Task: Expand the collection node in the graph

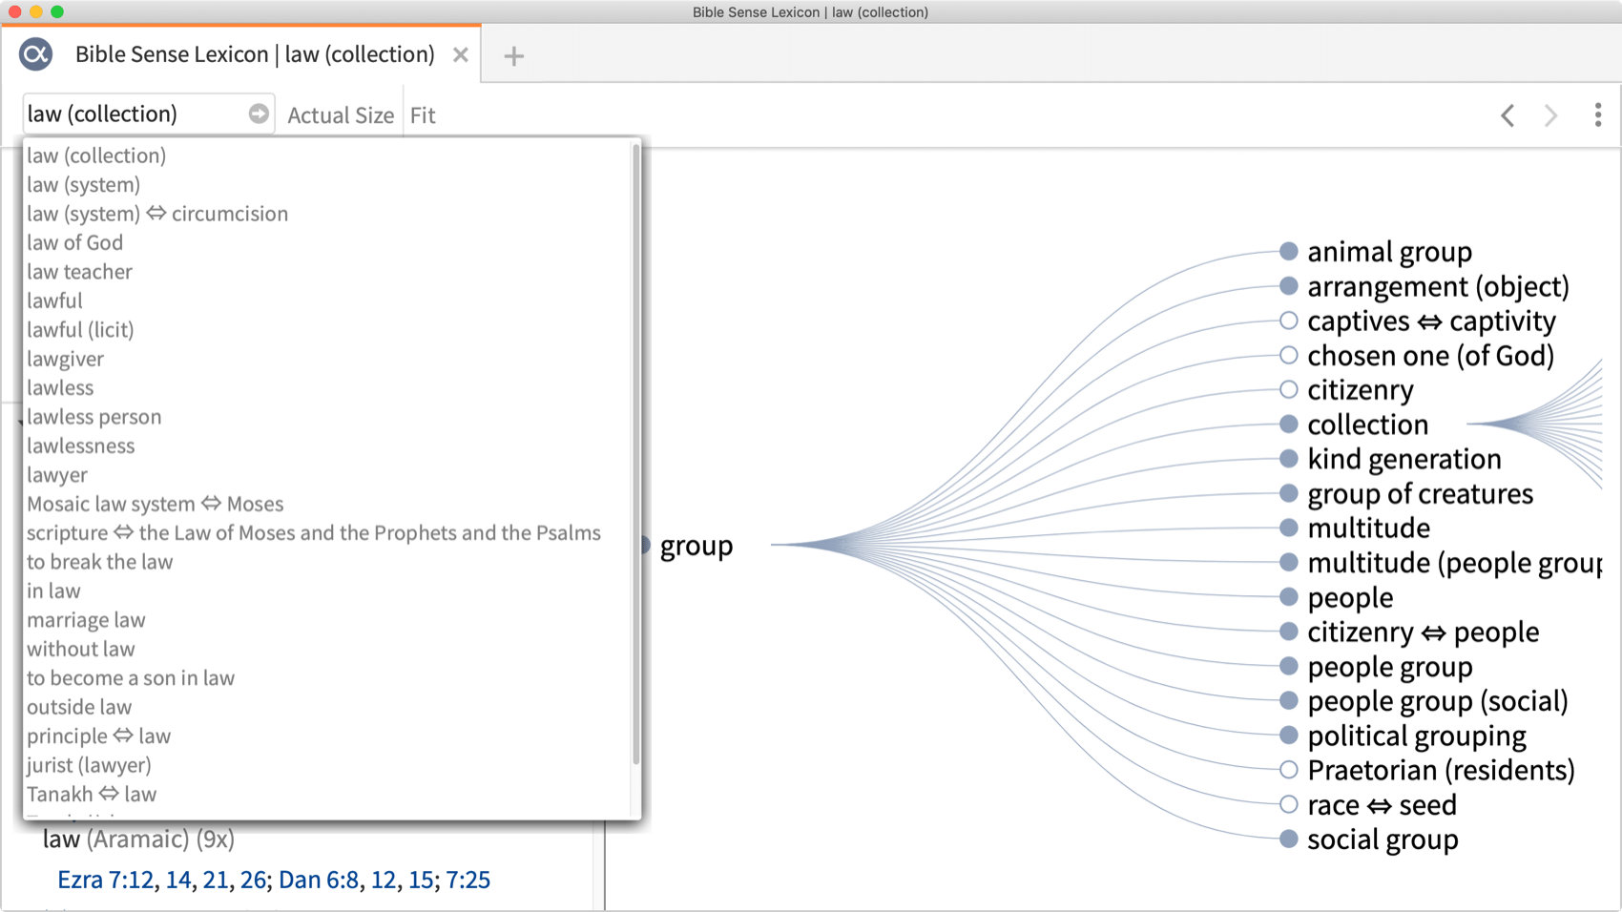Action: point(1289,424)
